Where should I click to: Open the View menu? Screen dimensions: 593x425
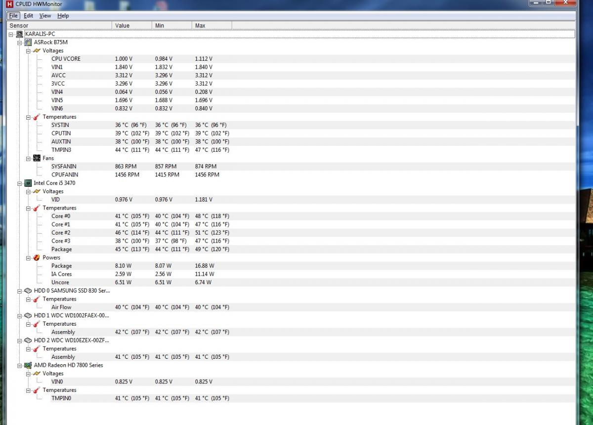coord(45,16)
